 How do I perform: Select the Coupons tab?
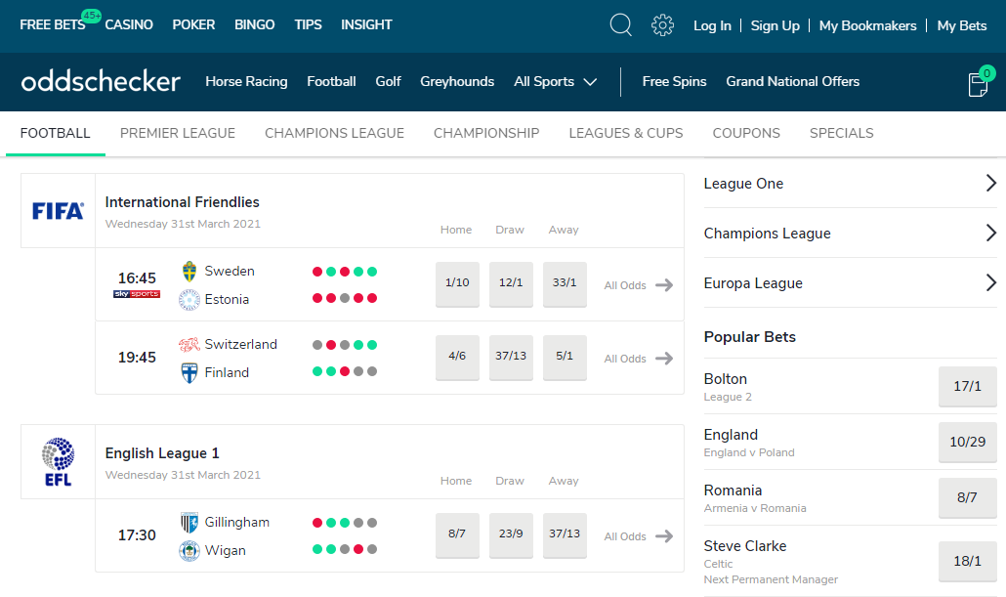[746, 133]
